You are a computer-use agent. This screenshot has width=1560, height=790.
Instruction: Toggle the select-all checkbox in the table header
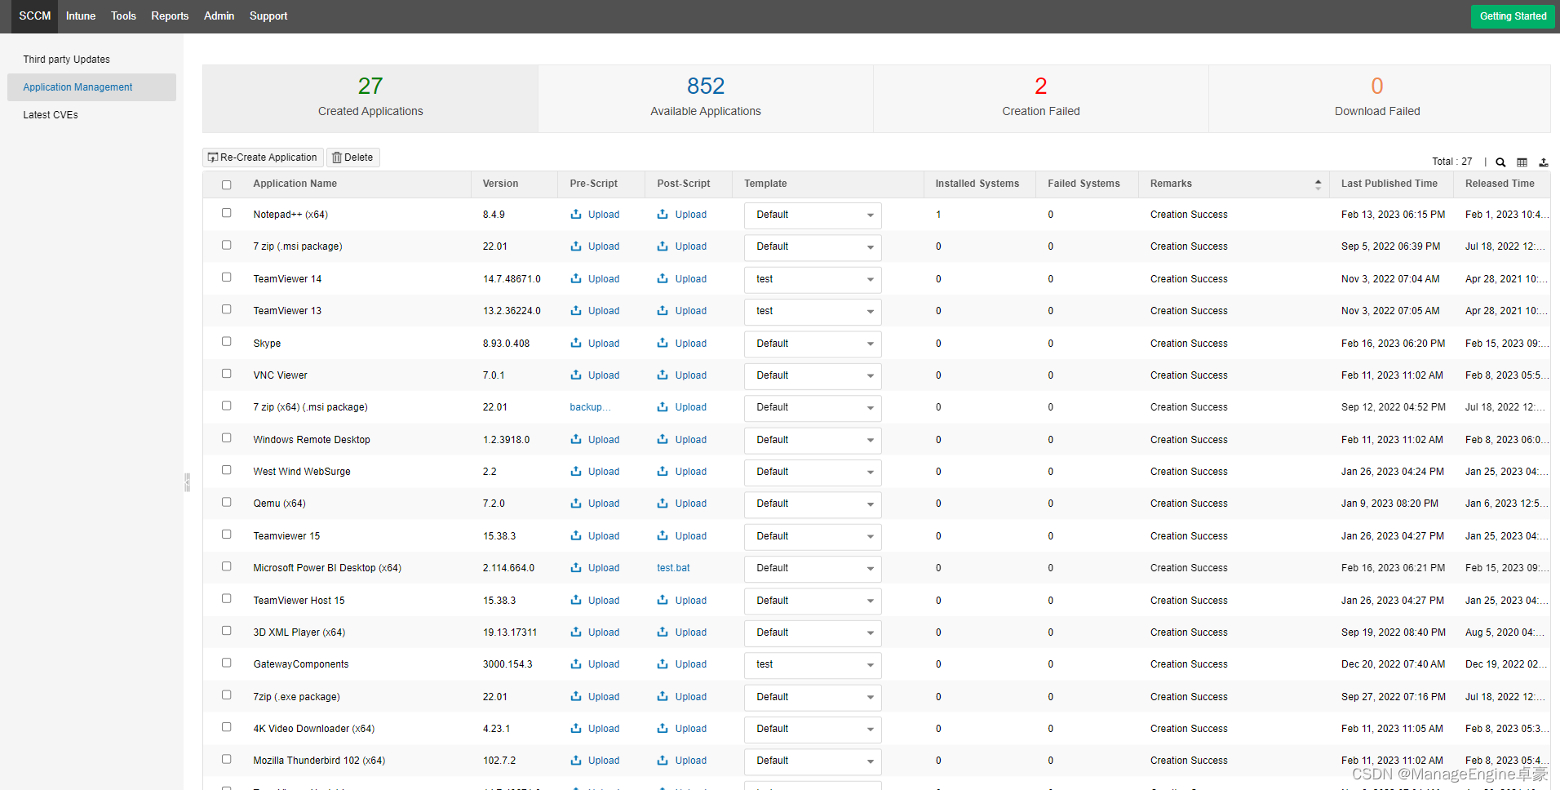(227, 184)
